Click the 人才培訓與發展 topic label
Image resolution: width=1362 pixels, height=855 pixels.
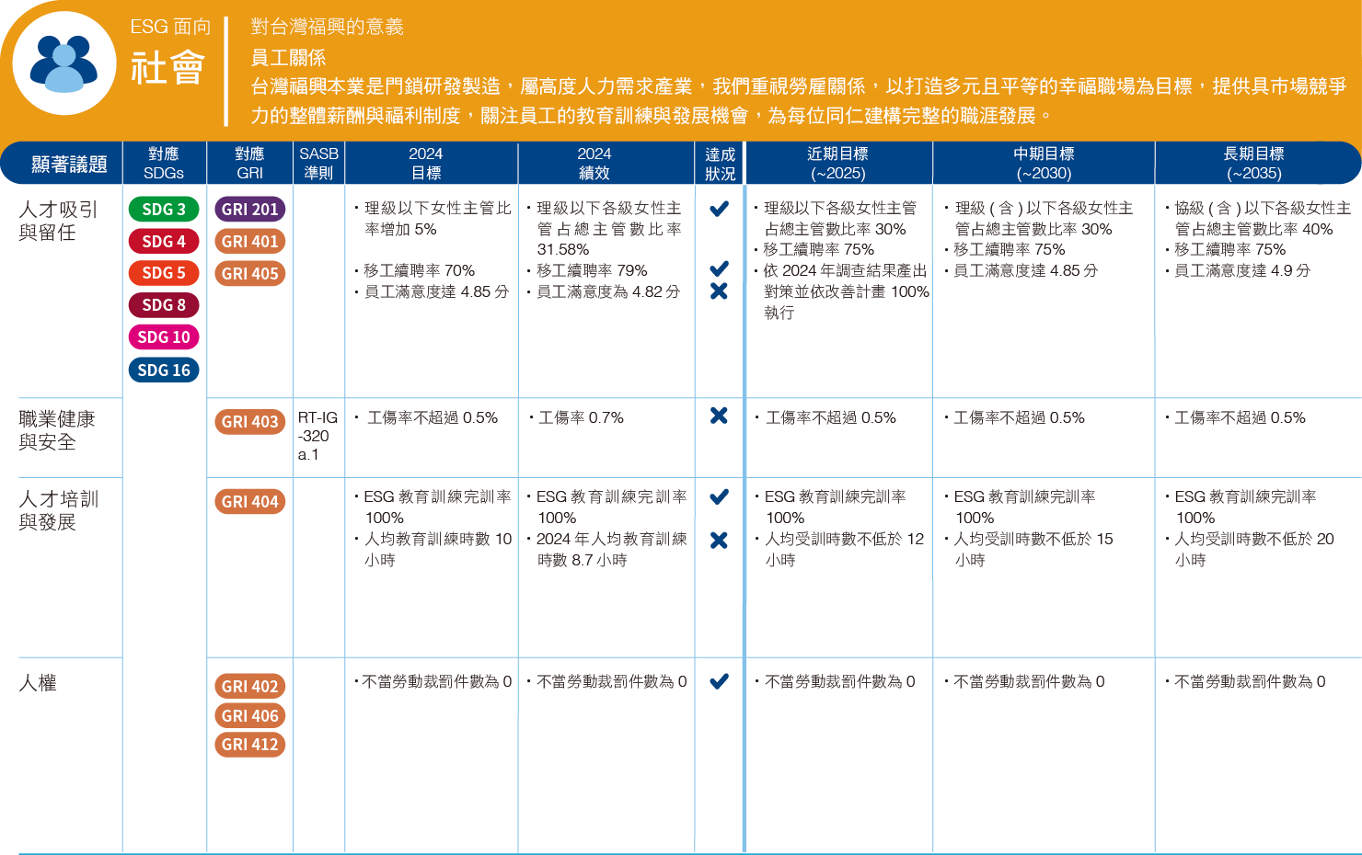58,510
